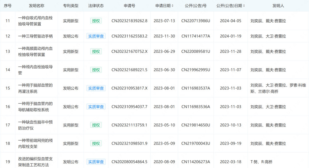Screen dimensions: 309x168
Task: Select 实质审查 status tag in row 12
Action: [96, 36]
